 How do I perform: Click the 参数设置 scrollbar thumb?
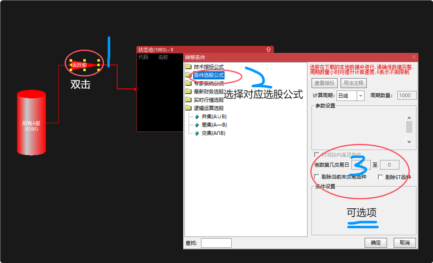pos(409,127)
